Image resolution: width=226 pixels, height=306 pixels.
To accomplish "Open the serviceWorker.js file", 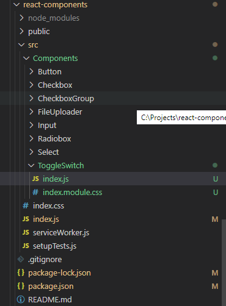I will point(61,233).
